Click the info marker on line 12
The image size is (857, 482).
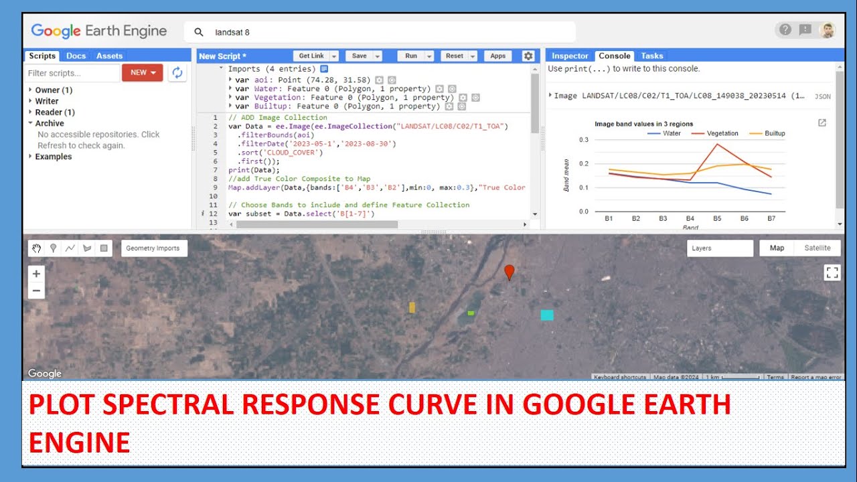203,214
